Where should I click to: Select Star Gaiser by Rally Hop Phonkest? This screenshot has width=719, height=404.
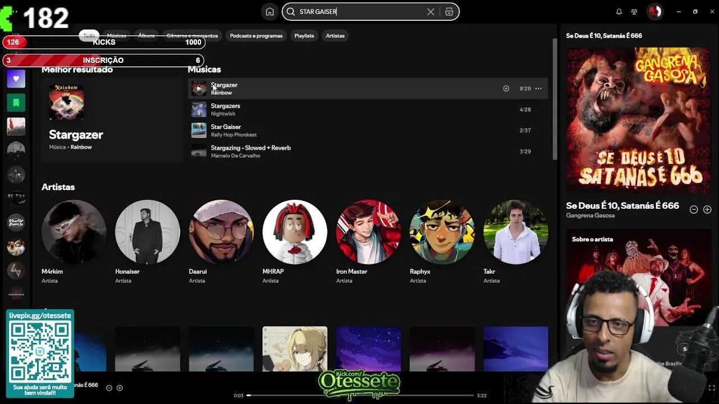pyautogui.click(x=368, y=130)
